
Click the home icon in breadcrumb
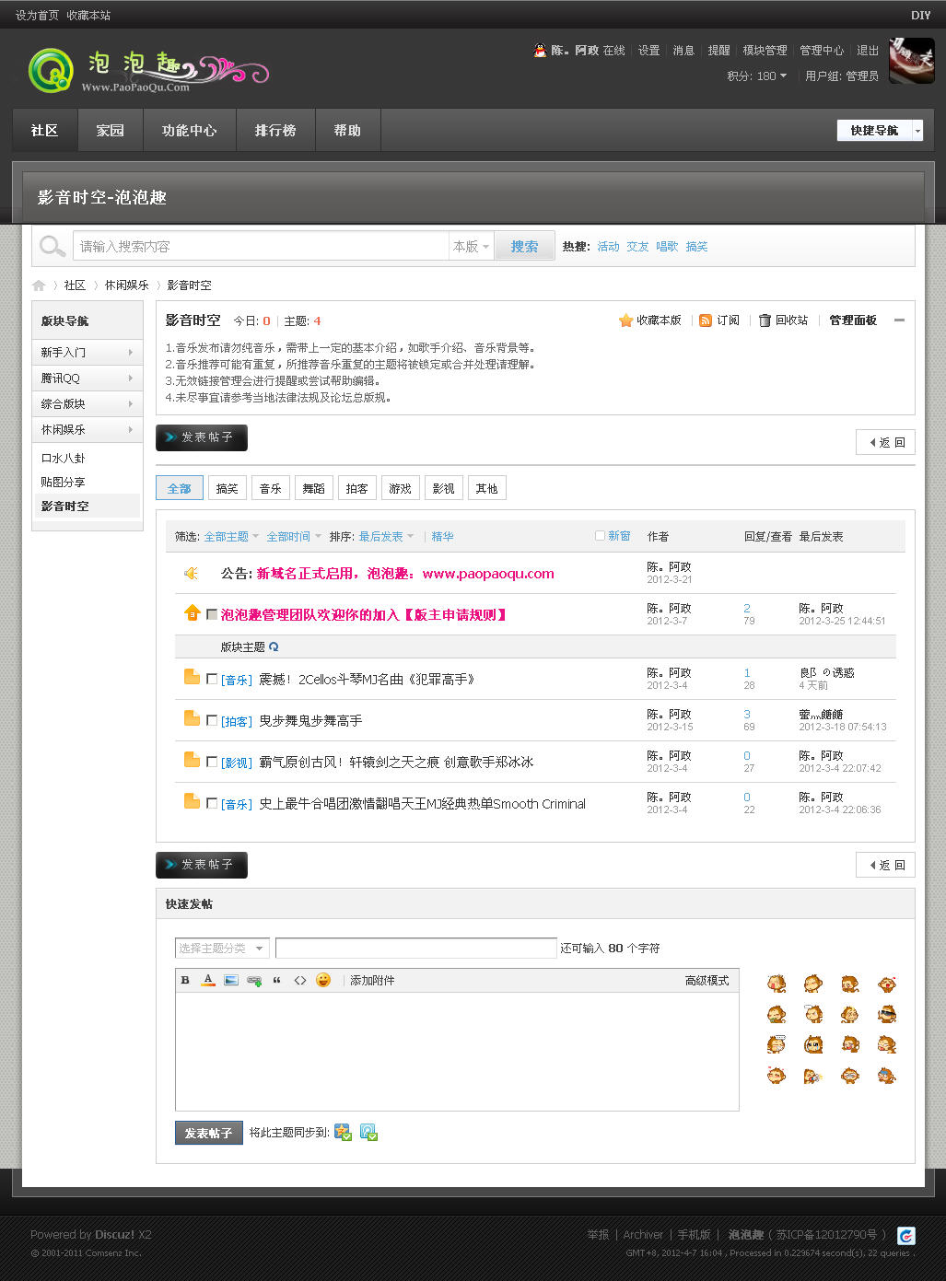click(x=39, y=285)
